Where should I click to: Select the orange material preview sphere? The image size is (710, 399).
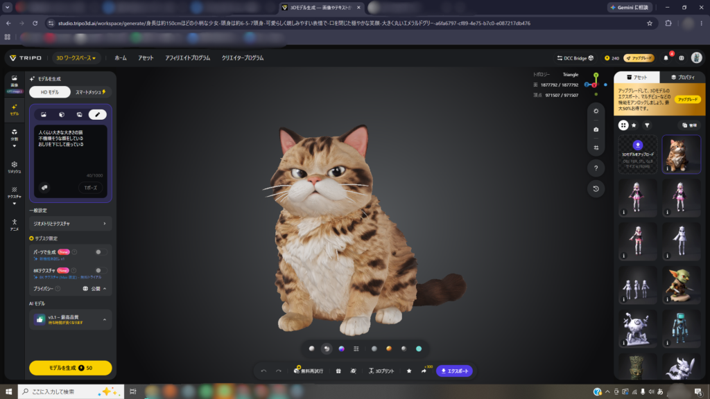(x=388, y=349)
